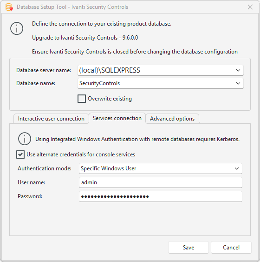The width and height of the screenshot is (260, 262).
Task: Click the database app icon in the title bar
Action: pyautogui.click(x=9, y=7)
